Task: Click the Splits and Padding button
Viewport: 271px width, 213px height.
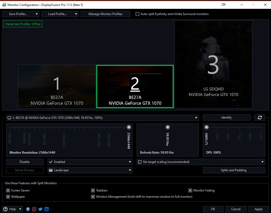Action: click(234, 170)
